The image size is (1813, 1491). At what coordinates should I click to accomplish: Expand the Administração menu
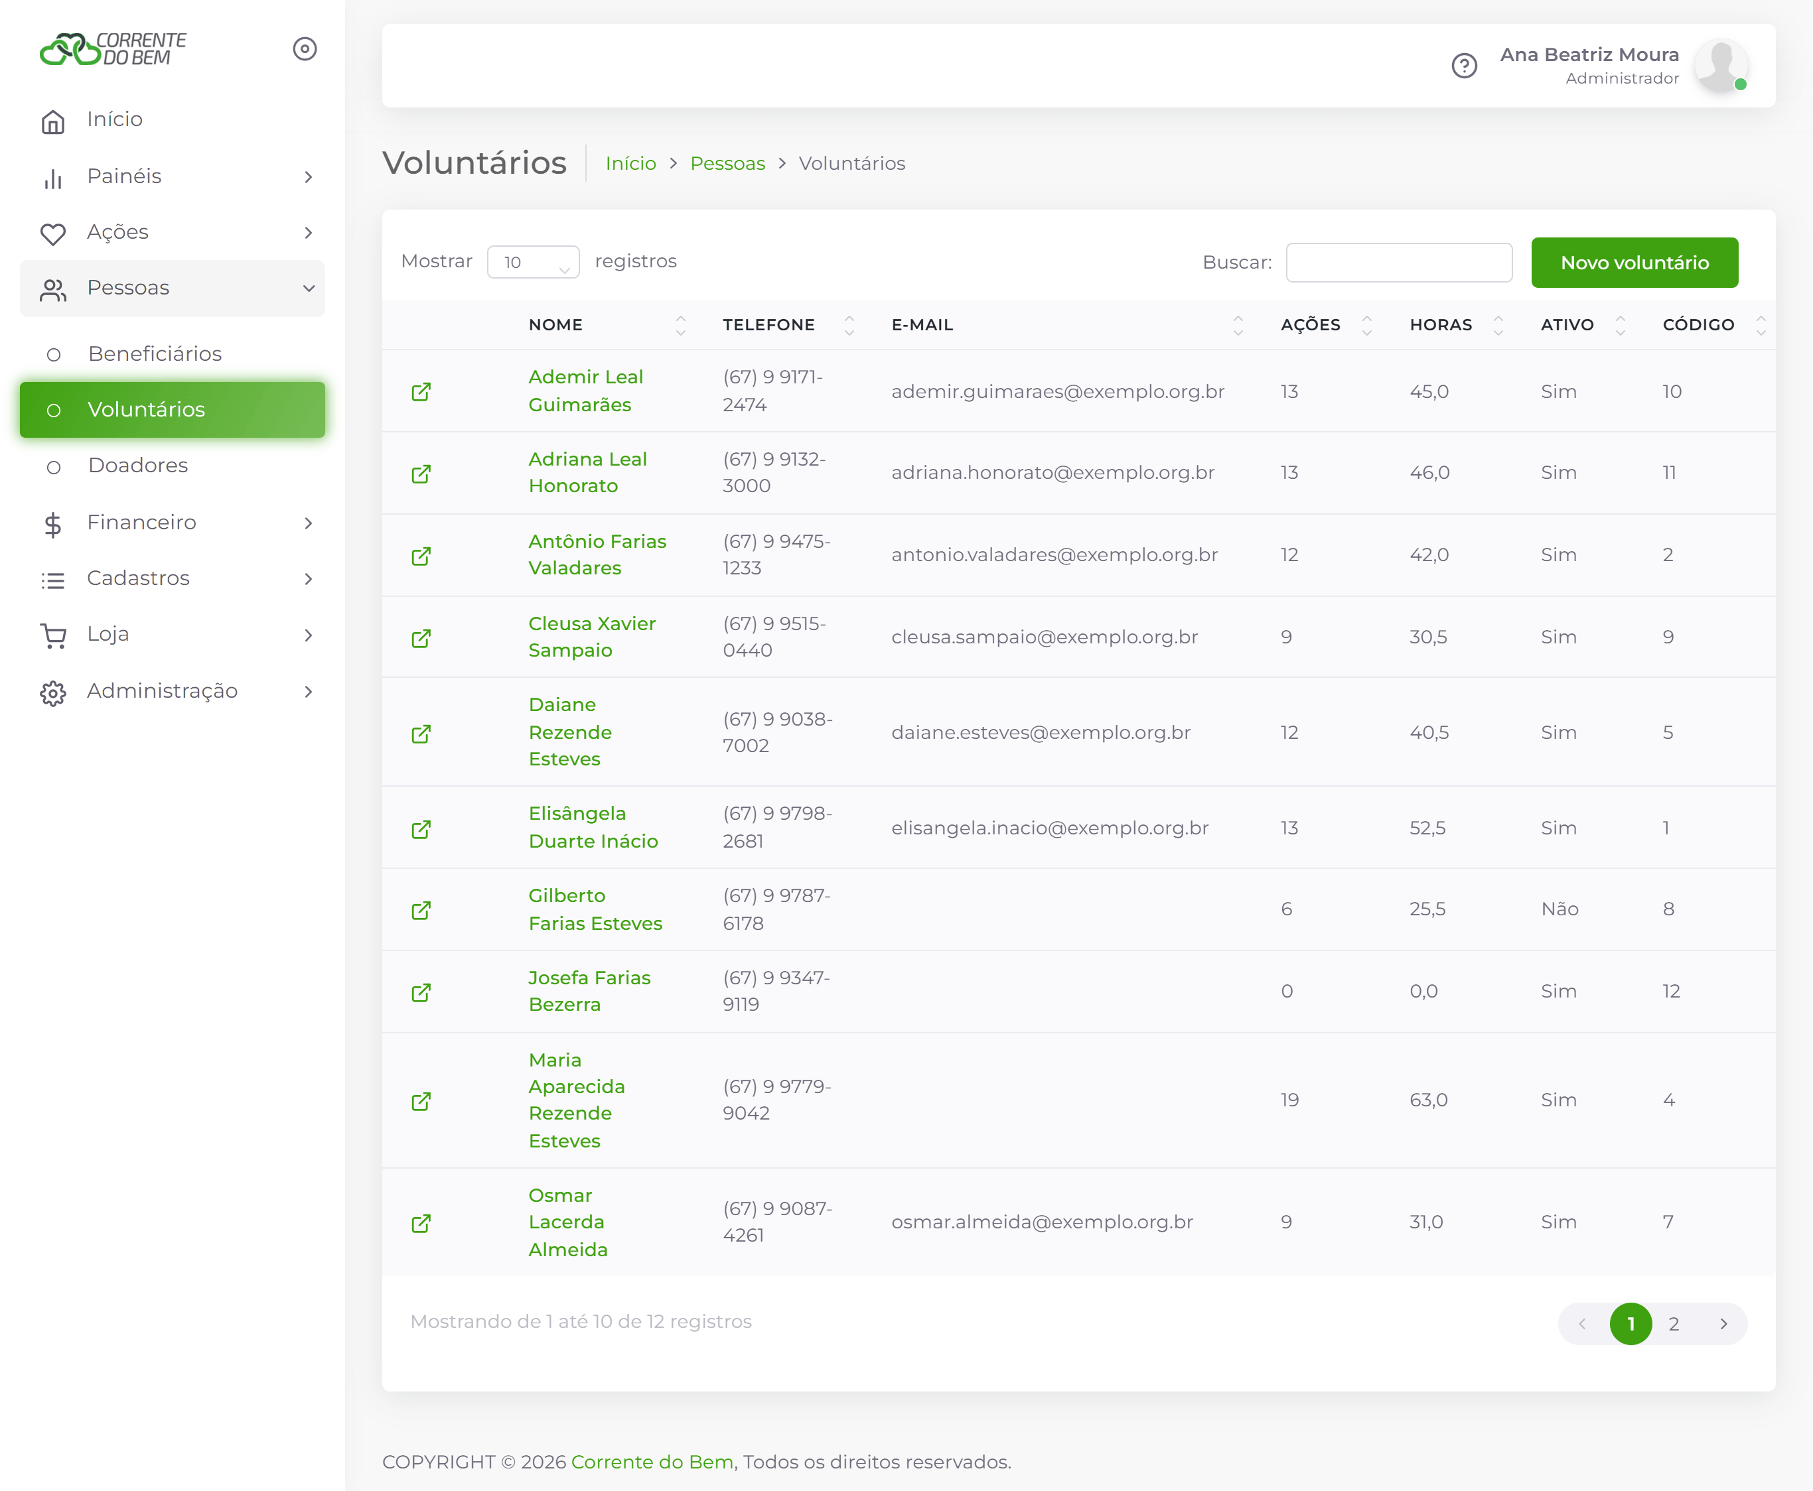(173, 691)
